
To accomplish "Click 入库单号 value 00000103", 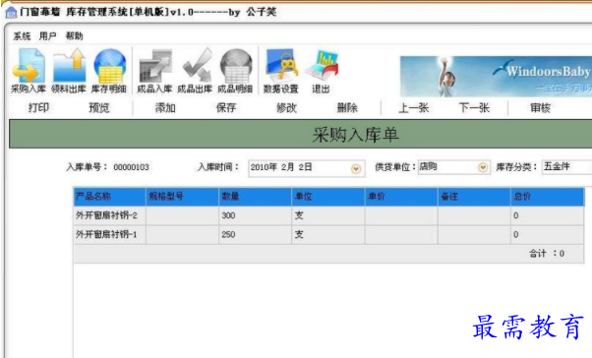I will click(132, 167).
